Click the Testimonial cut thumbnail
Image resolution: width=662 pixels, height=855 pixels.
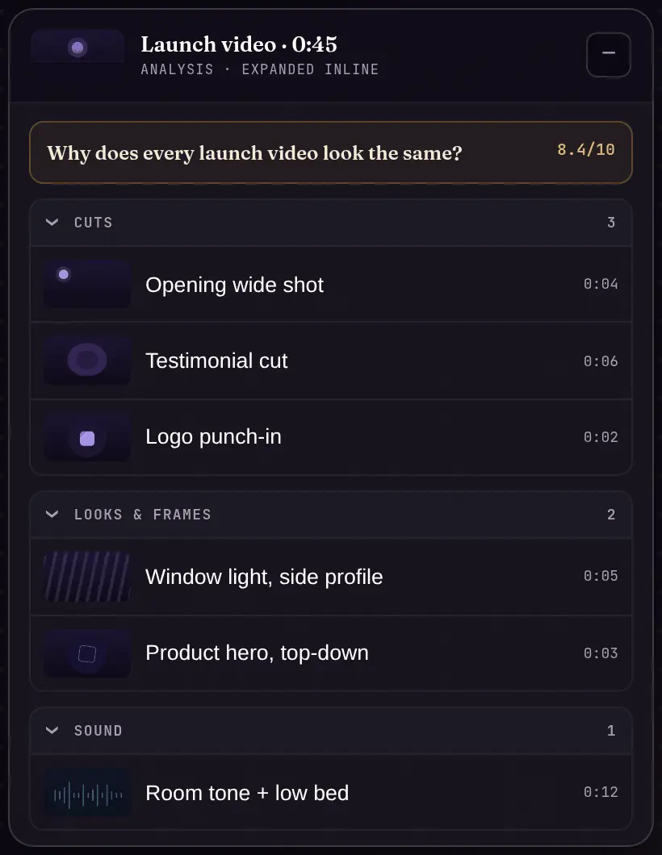tap(87, 361)
